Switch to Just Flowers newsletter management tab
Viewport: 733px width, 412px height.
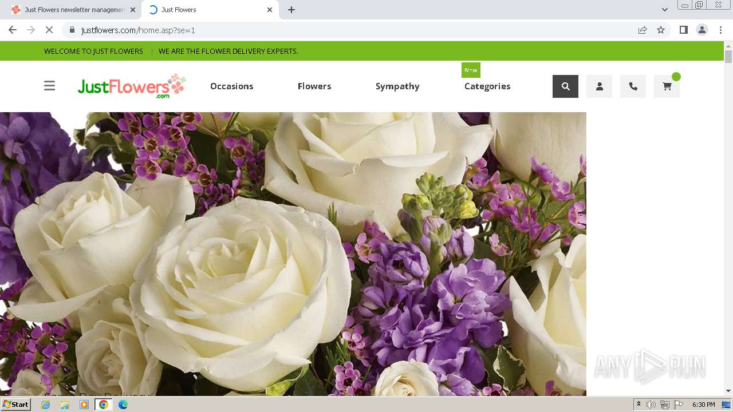click(x=73, y=10)
